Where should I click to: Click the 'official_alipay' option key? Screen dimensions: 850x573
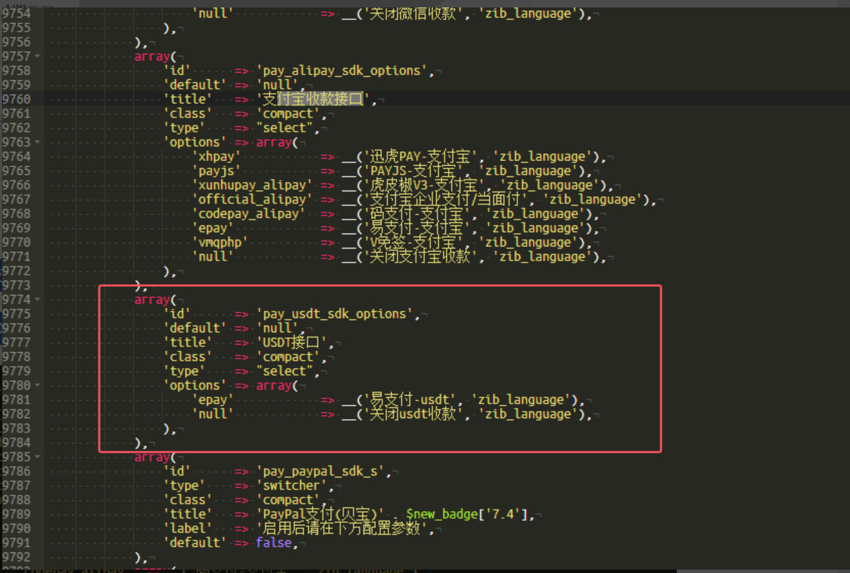[252, 200]
